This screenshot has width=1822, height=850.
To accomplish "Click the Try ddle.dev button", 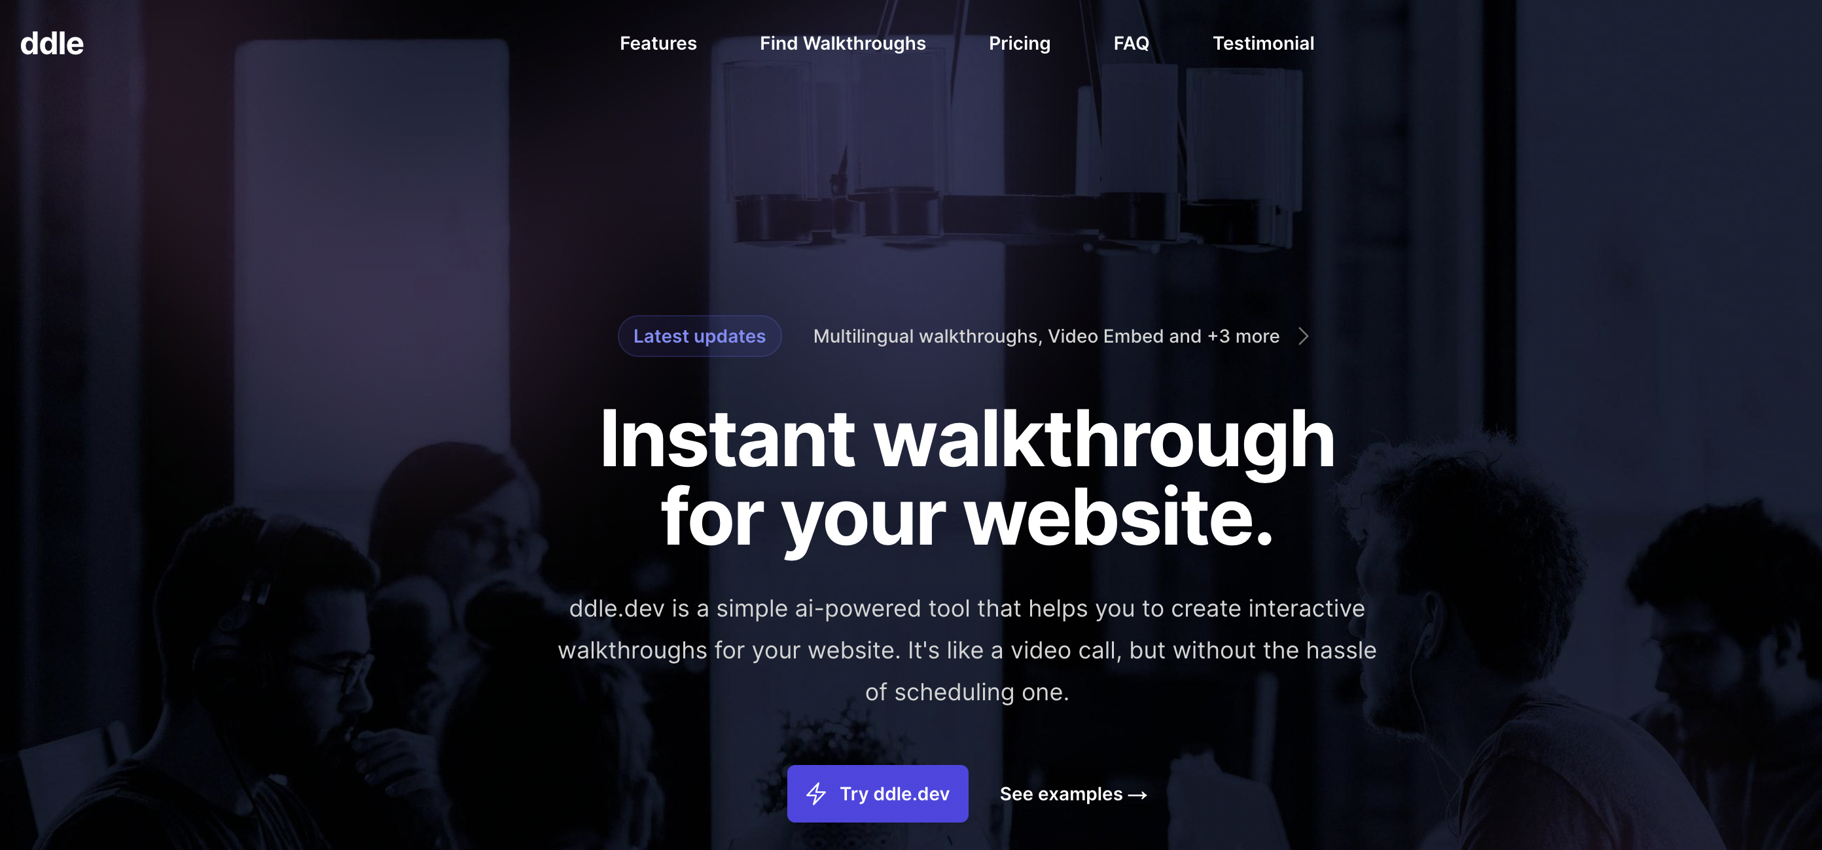I will click(877, 794).
